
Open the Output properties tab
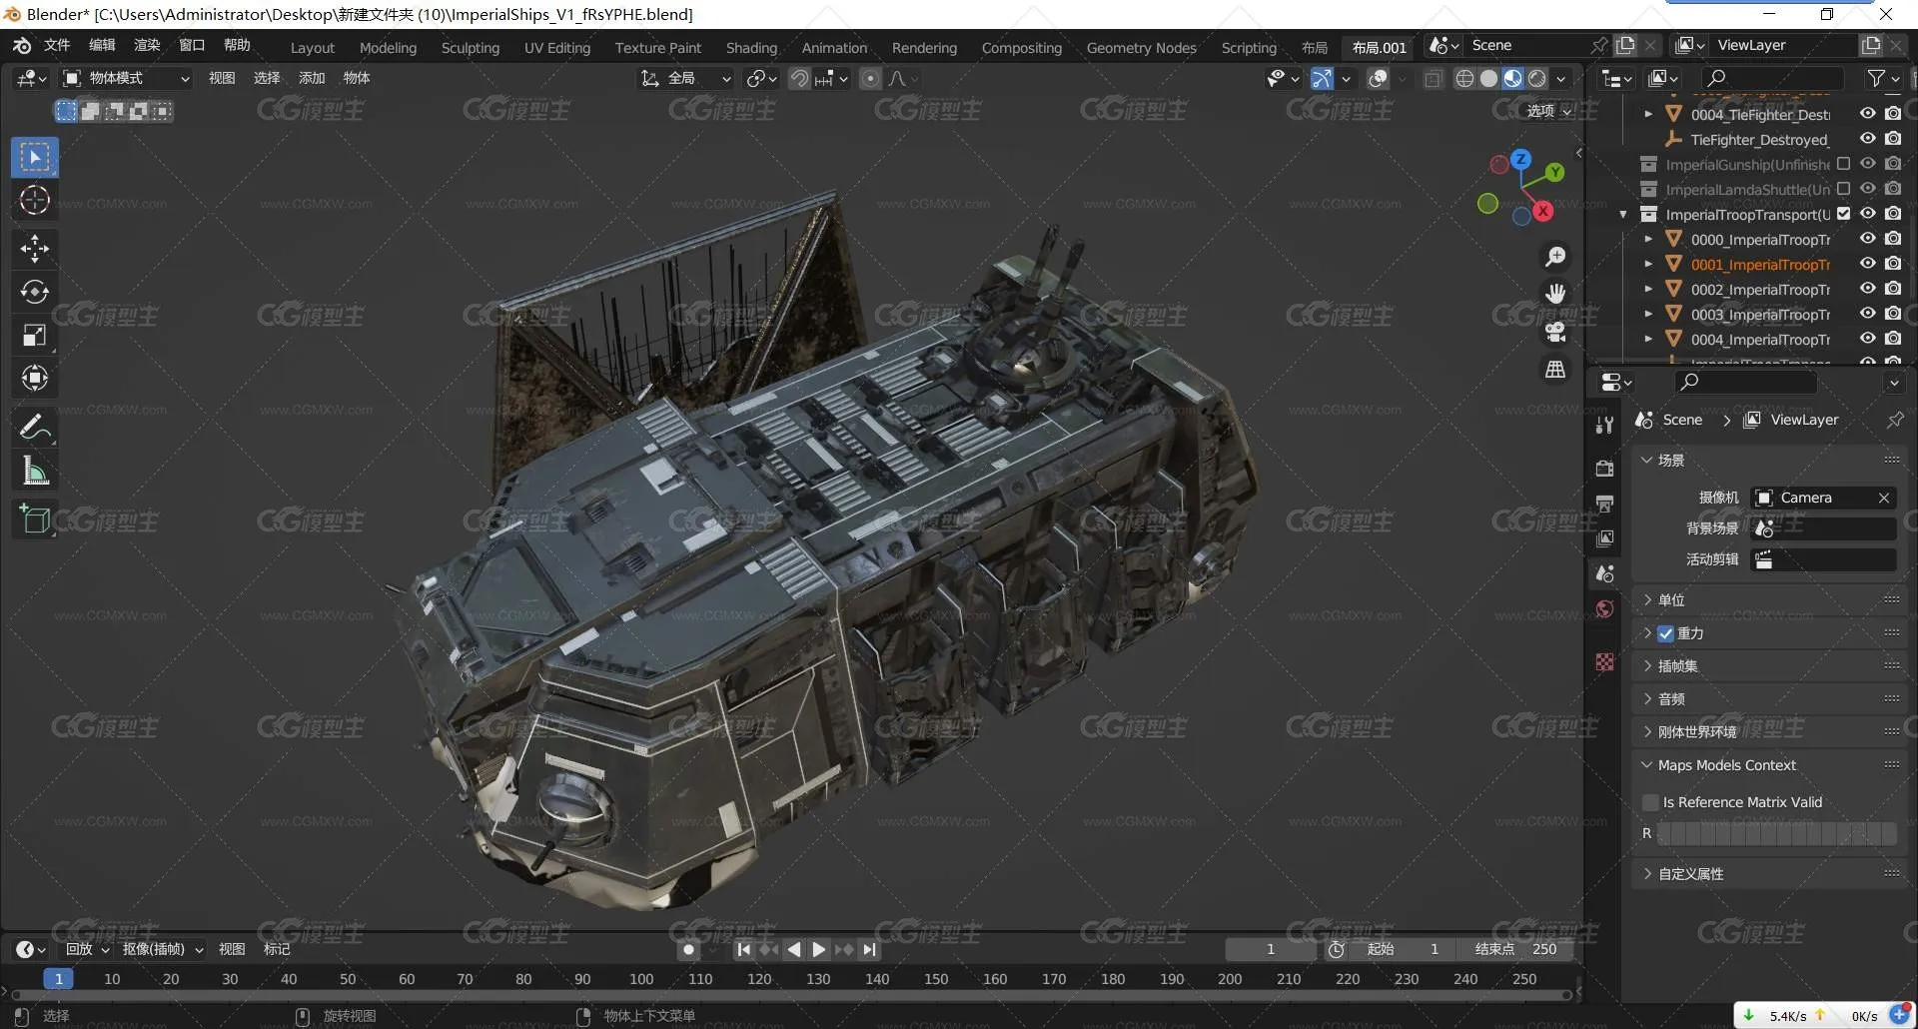click(x=1604, y=504)
